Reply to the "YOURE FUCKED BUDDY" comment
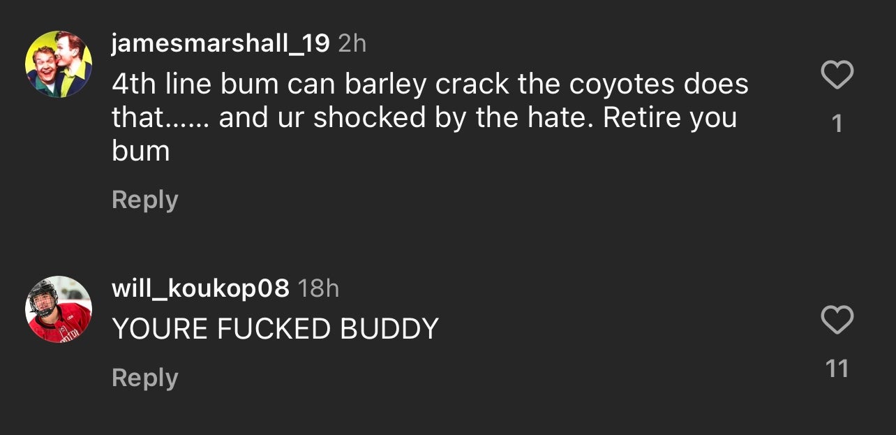Image resolution: width=896 pixels, height=435 pixels. click(x=145, y=378)
